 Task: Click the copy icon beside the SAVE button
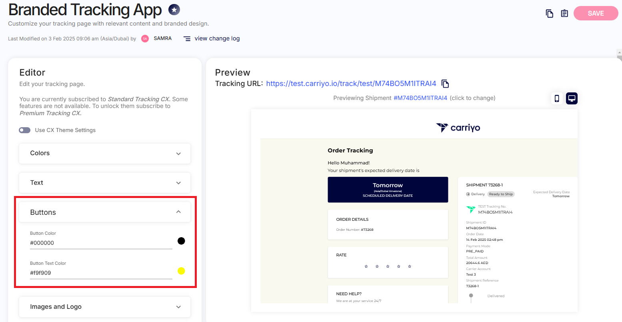click(x=550, y=14)
